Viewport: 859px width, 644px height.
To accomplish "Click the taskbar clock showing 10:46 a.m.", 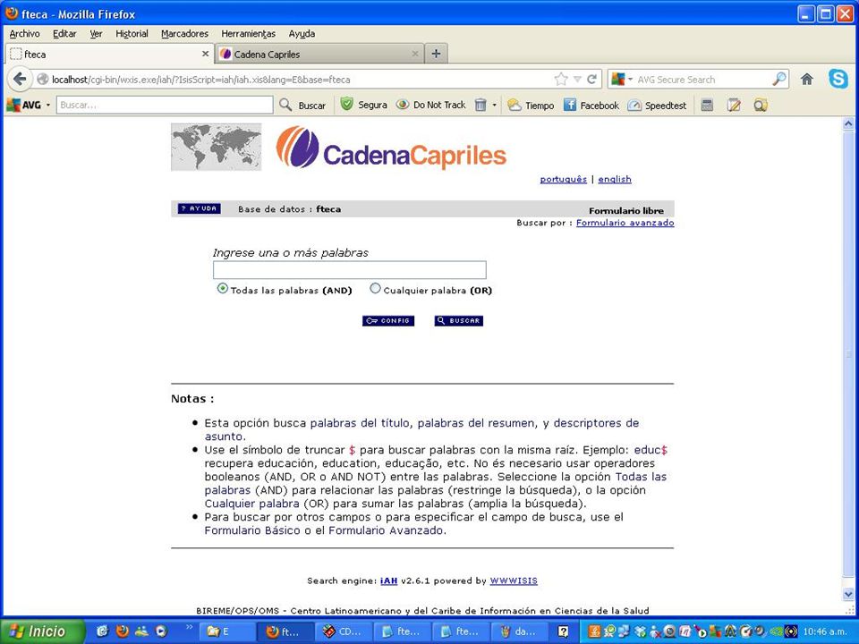I will [x=825, y=631].
